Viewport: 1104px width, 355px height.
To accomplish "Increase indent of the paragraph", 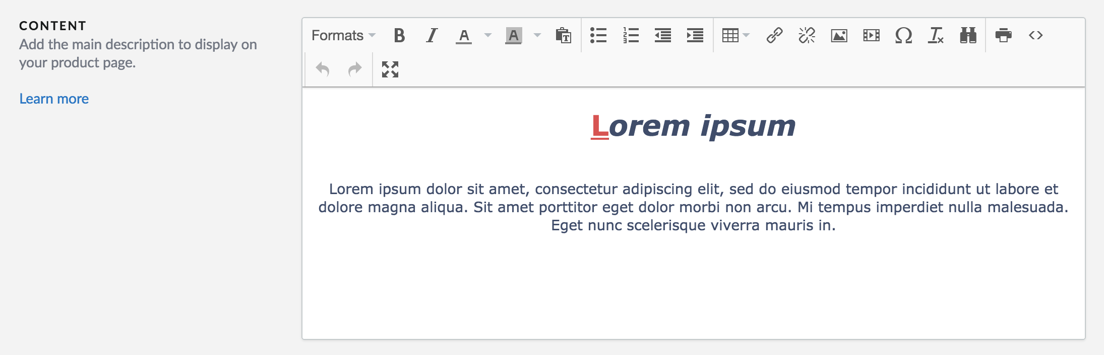I will [695, 36].
